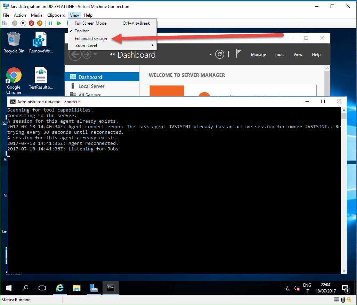Open Task View on the taskbar
This screenshot has height=305, width=357.
coord(42,288)
